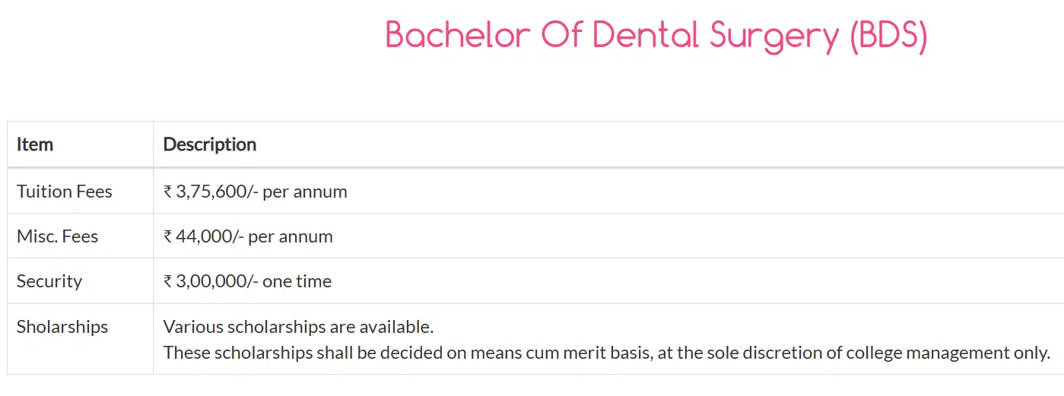Select the Description column header
The height and width of the screenshot is (396, 1064).
[x=210, y=144]
